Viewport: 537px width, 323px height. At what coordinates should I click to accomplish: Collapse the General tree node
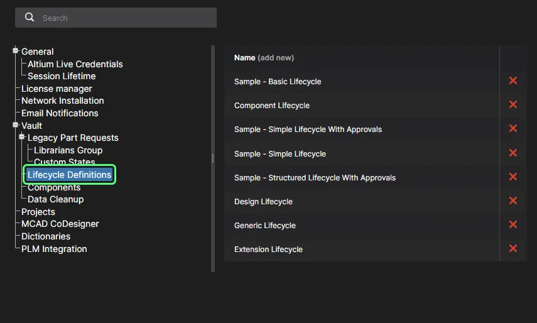pyautogui.click(x=16, y=51)
